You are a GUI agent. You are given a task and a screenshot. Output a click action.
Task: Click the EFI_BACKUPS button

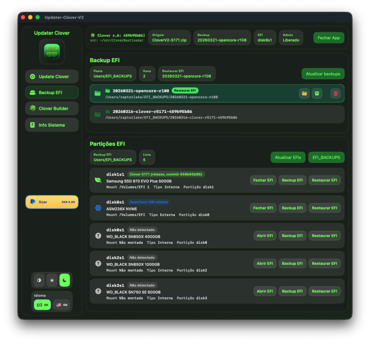click(326, 157)
